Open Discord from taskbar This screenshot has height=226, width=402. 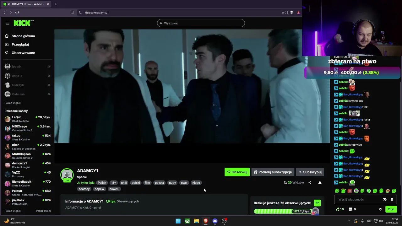[215, 221]
